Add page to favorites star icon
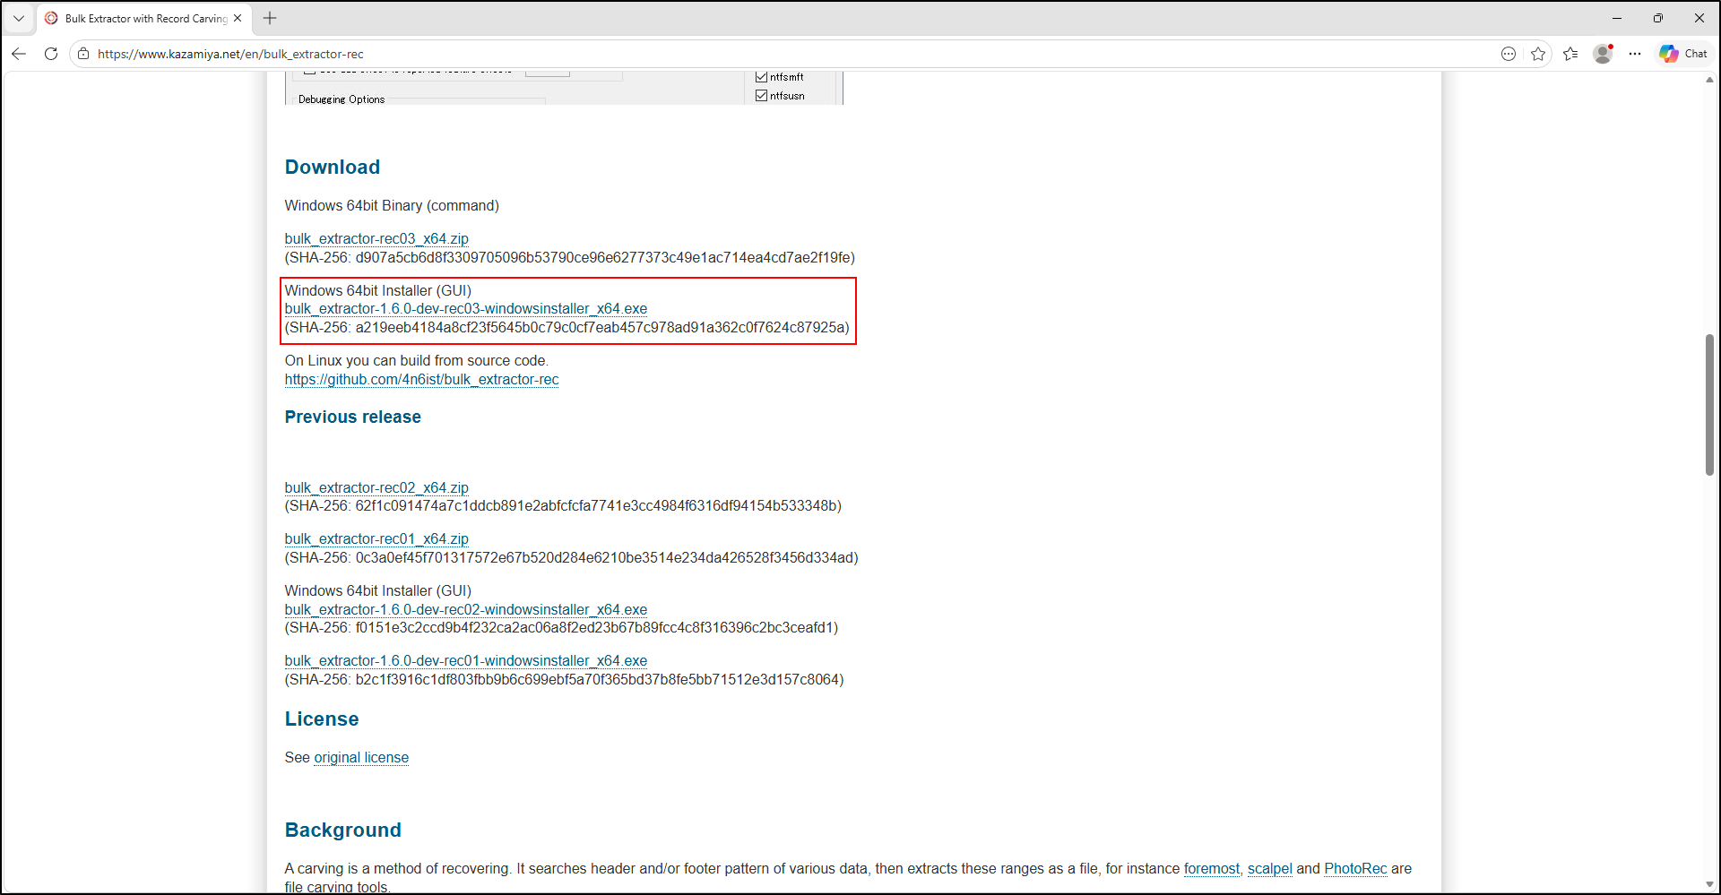 coord(1538,54)
